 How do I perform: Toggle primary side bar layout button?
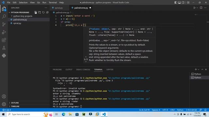(x=176, y=3)
